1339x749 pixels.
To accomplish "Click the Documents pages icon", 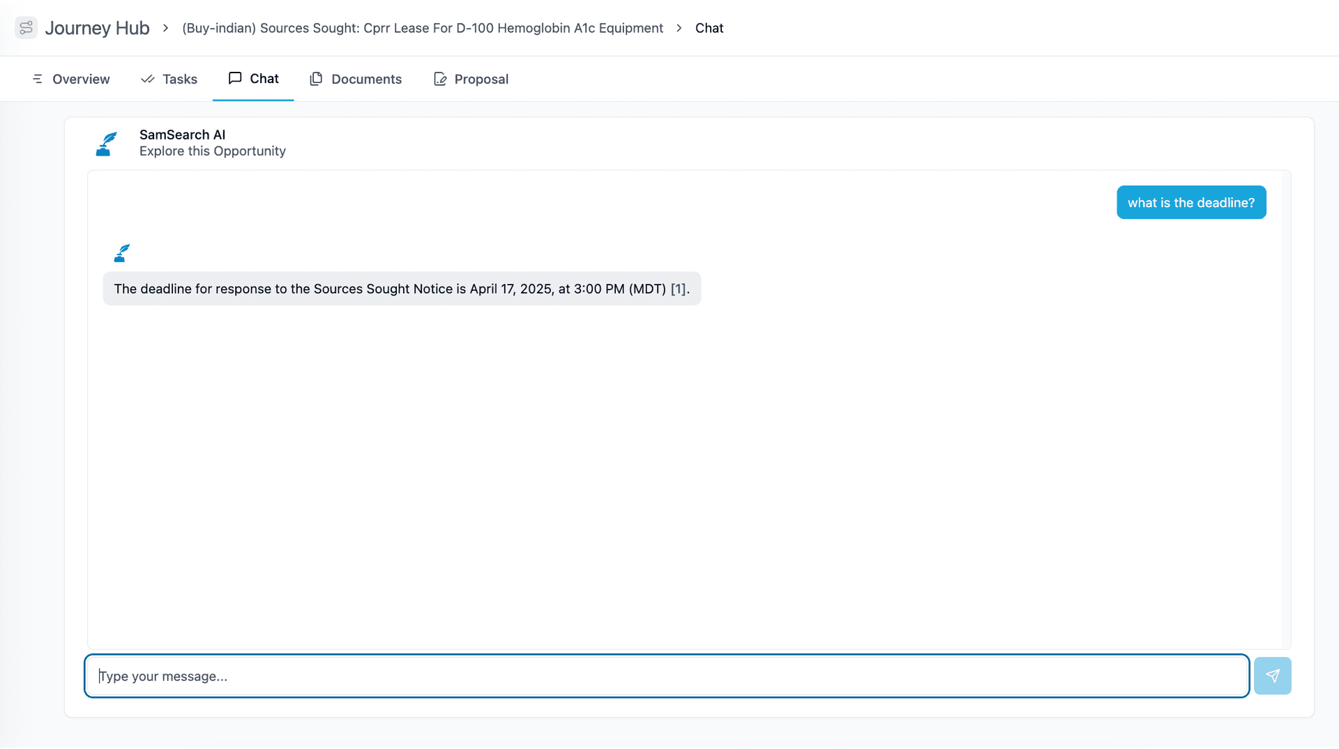I will click(x=316, y=79).
